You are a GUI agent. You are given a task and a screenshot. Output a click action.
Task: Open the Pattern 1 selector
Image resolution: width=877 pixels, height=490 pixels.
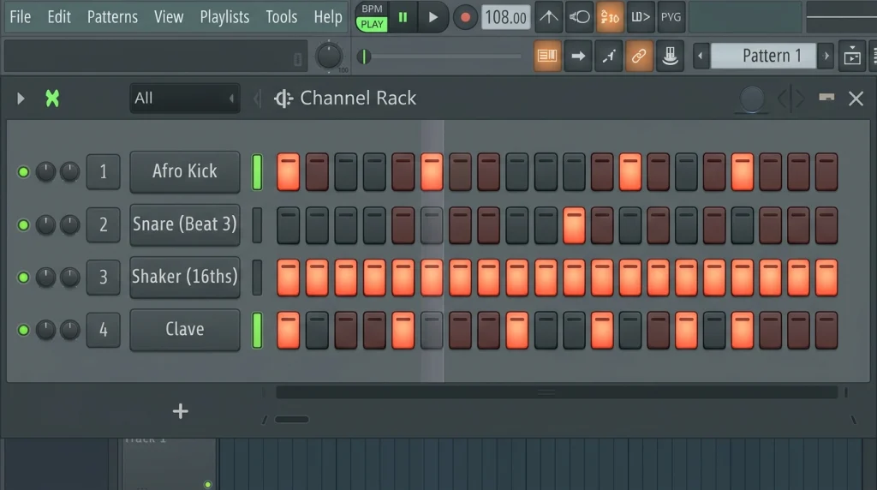(x=763, y=56)
